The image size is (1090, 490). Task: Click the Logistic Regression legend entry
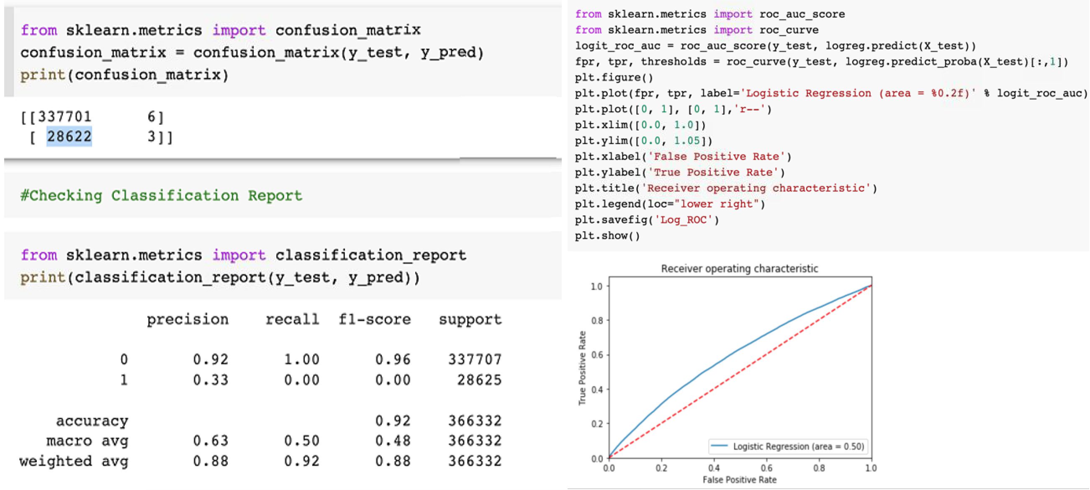point(787,446)
